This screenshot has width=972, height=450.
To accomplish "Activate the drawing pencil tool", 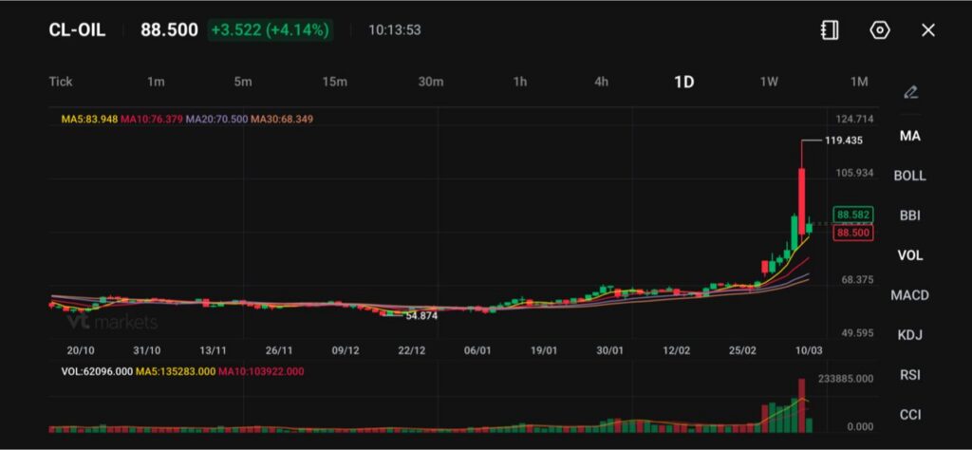I will pyautogui.click(x=910, y=92).
